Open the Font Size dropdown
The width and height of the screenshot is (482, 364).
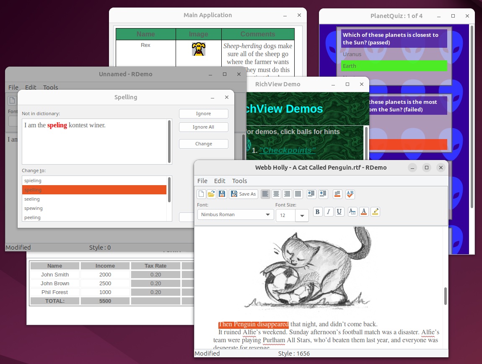point(302,215)
